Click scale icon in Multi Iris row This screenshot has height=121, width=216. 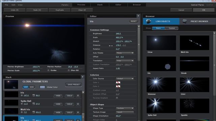click(34, 112)
